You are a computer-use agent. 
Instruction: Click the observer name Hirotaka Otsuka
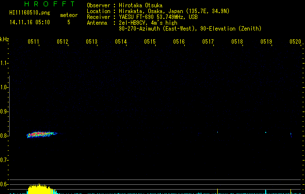click(141, 5)
